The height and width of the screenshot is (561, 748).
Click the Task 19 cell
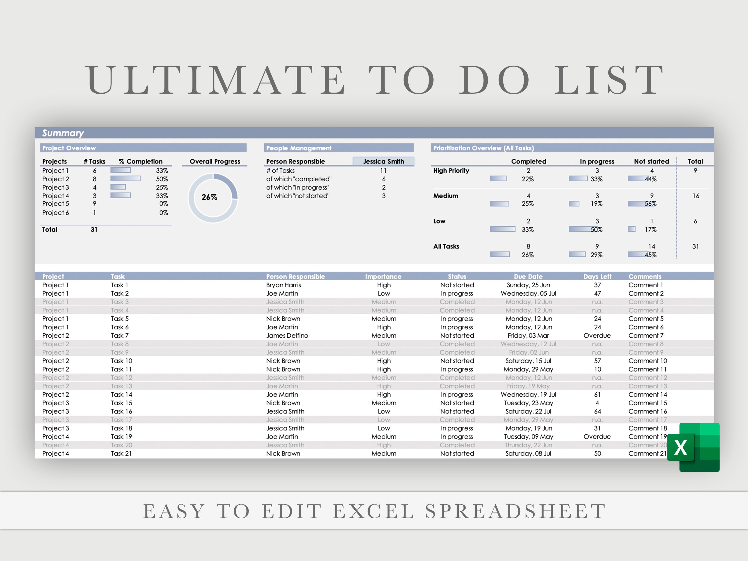[121, 437]
